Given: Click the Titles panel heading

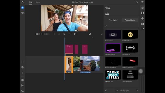Looking at the screenshot, I should (x=108, y=8).
